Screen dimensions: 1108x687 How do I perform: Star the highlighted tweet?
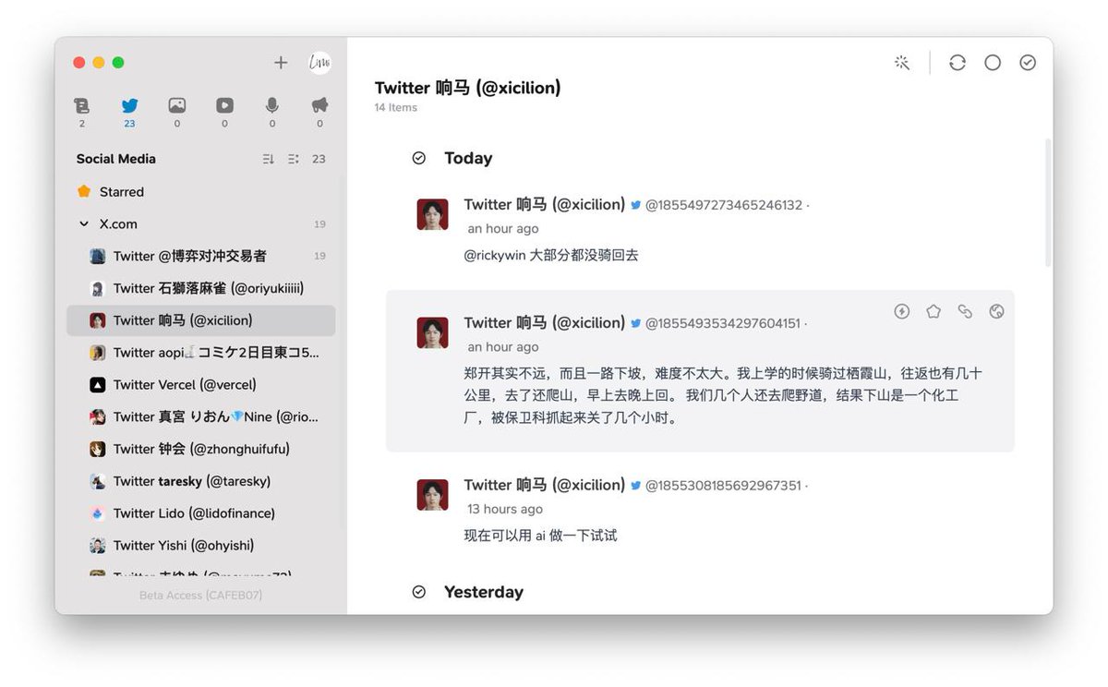tap(933, 312)
